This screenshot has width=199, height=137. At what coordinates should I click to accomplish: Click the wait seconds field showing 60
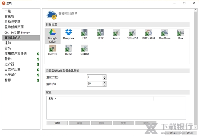pyautogui.click(x=95, y=84)
